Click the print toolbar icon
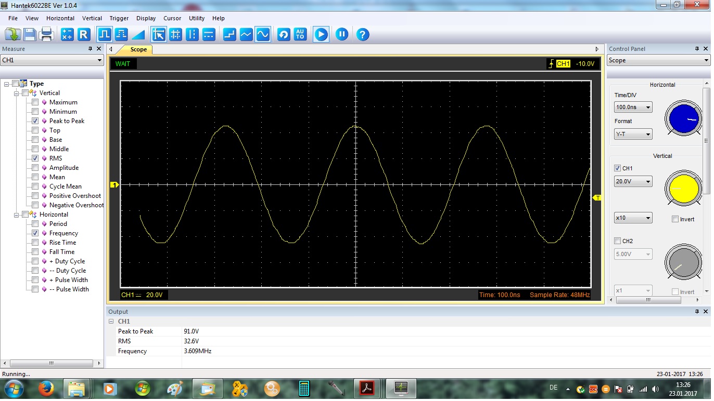The height and width of the screenshot is (401, 714). point(47,35)
